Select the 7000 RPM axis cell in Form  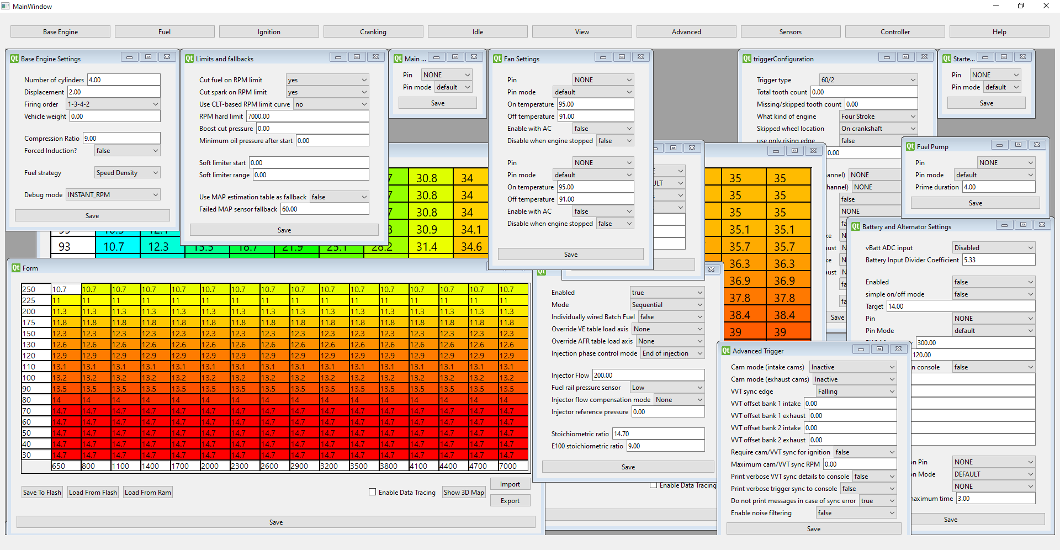[x=513, y=466]
